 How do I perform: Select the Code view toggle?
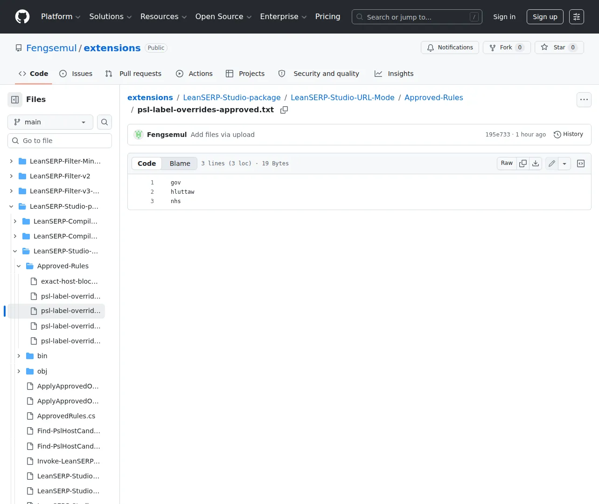click(147, 163)
